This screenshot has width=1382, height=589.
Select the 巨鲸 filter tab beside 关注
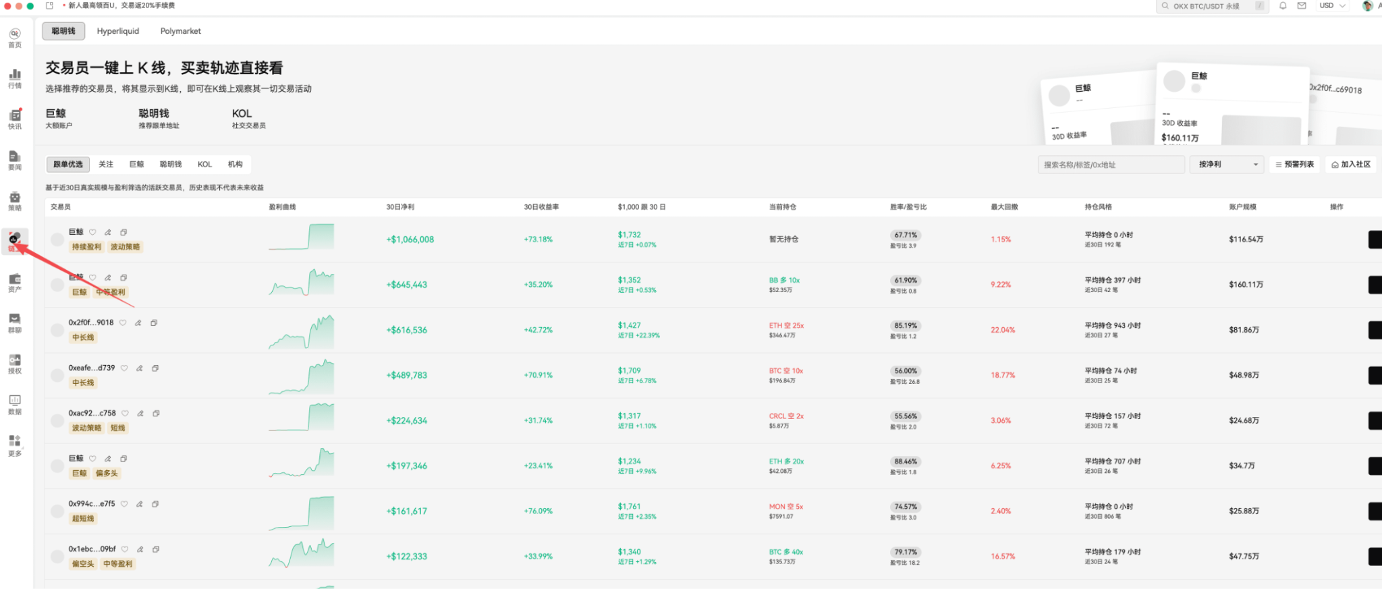[137, 164]
